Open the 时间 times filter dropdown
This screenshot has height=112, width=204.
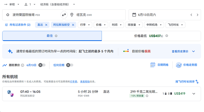pos(117,25)
